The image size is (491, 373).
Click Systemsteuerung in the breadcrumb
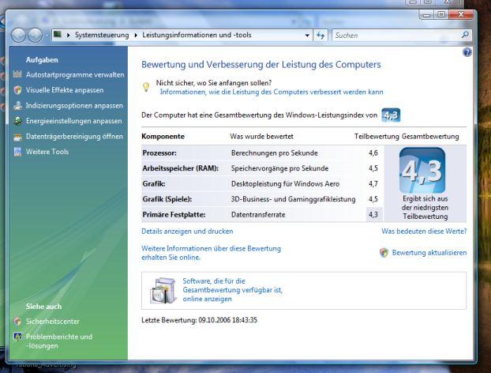tap(102, 35)
